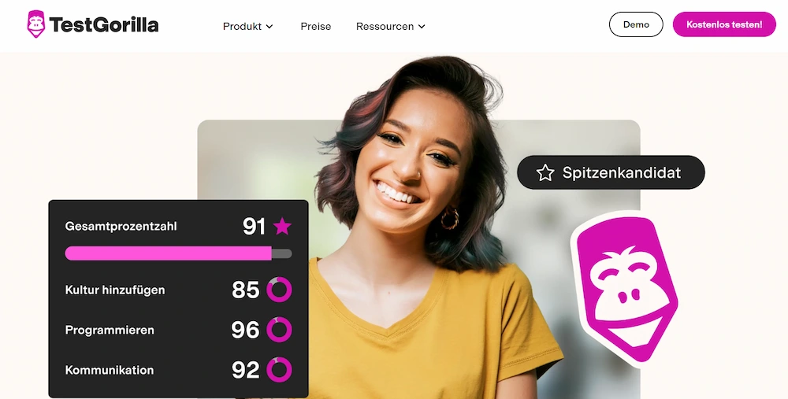
Task: Click the Kostenlos testen! button
Action: (x=724, y=24)
